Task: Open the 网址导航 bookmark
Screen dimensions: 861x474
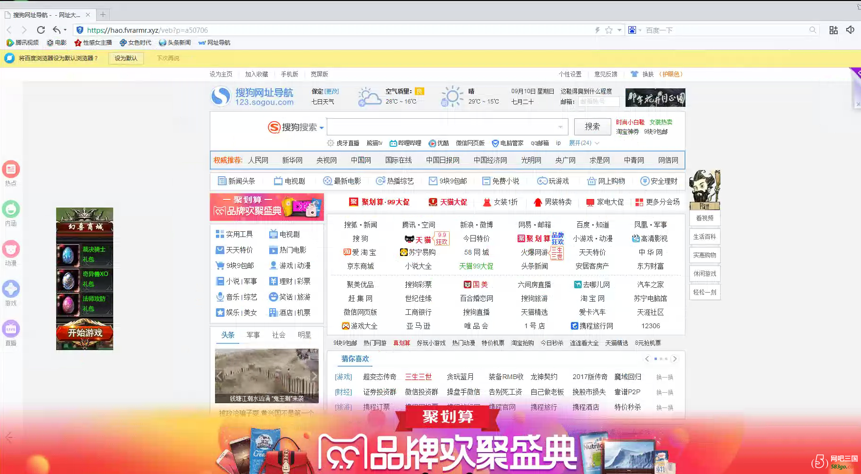Action: point(214,42)
